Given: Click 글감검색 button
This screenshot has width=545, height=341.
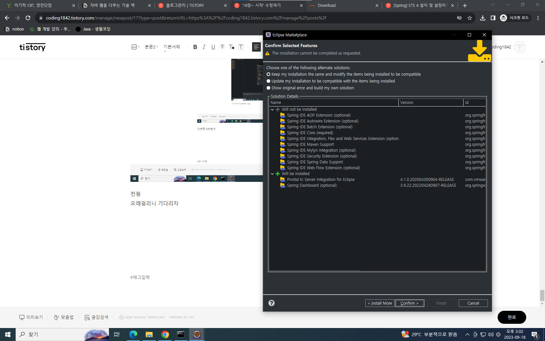Looking at the screenshot, I should click(96, 317).
